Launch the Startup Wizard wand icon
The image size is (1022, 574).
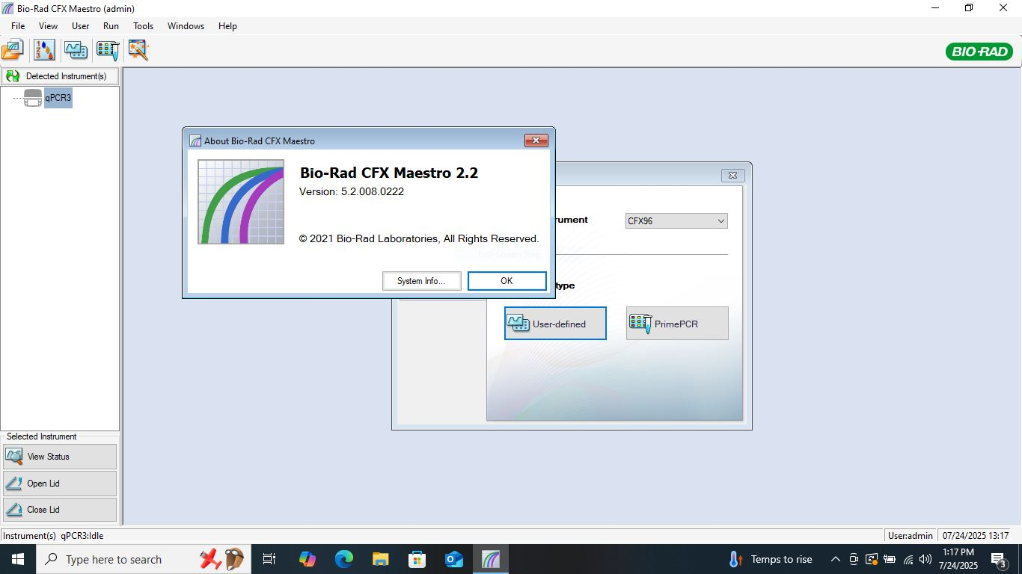pos(139,50)
